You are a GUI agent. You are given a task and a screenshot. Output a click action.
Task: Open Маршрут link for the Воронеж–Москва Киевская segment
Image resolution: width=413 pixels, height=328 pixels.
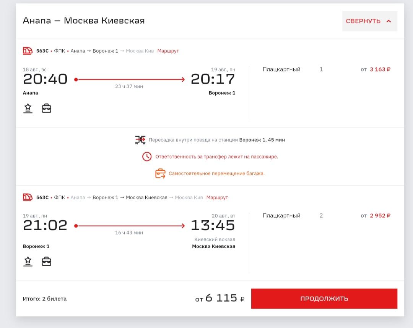[x=217, y=197]
